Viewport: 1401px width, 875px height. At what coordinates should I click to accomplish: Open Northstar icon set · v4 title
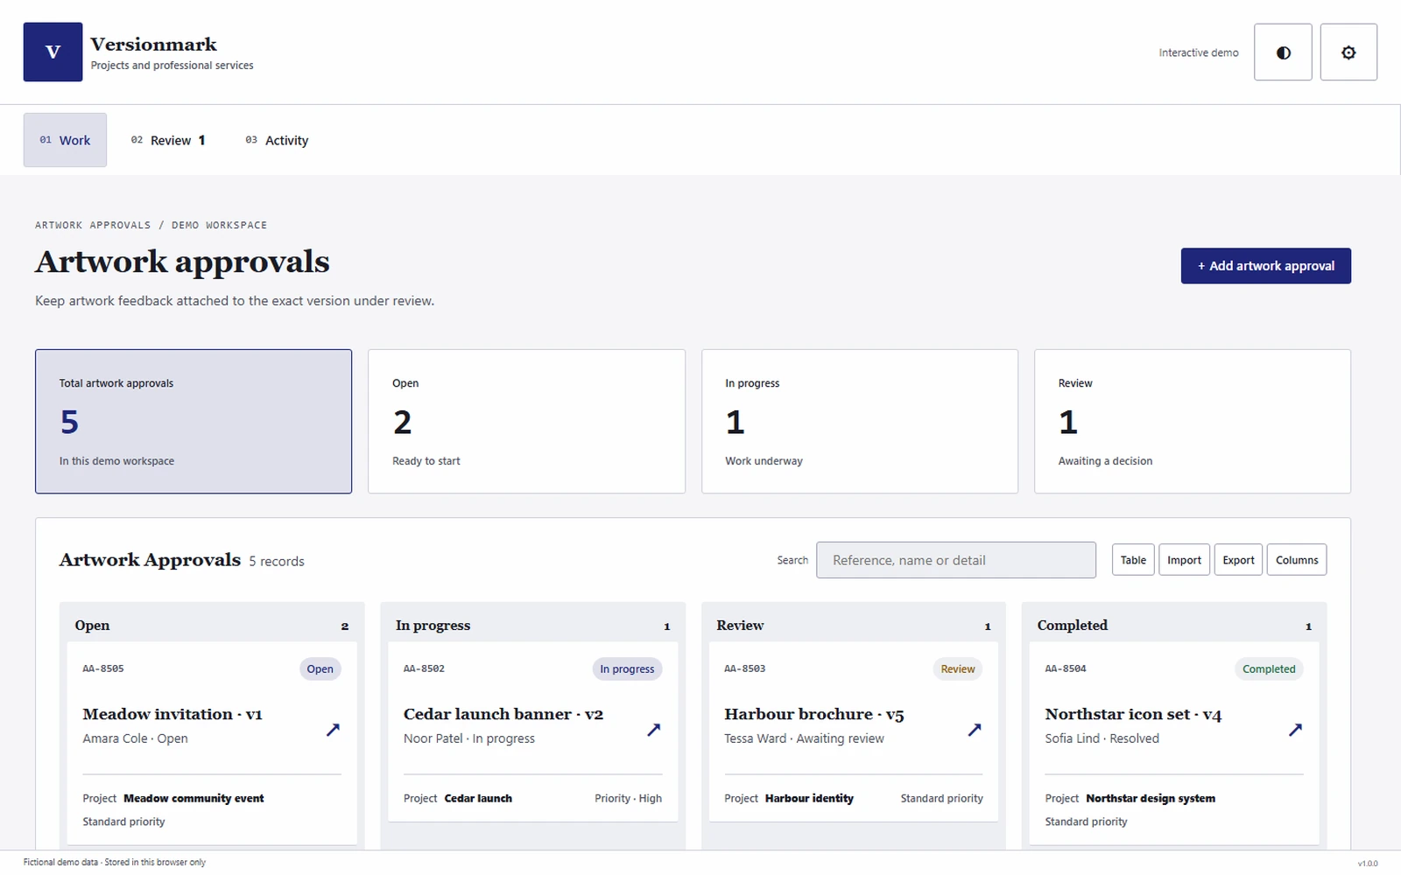1133,714
